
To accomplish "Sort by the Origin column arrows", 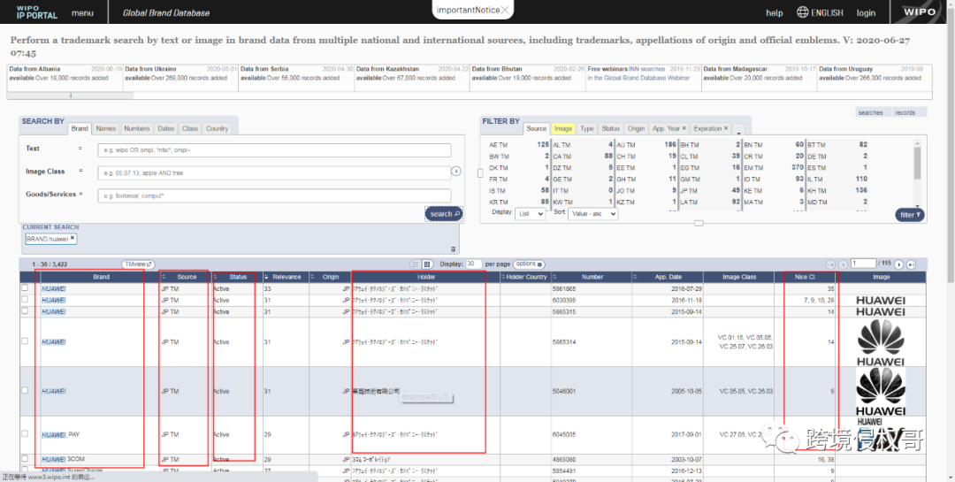I will (313, 277).
